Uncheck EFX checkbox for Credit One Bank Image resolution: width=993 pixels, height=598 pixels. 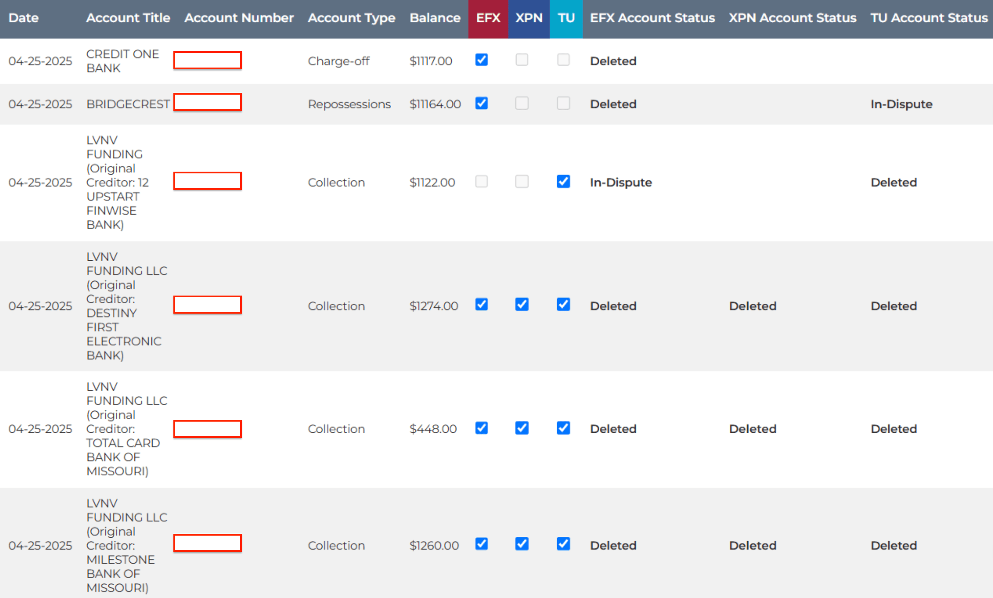(481, 60)
